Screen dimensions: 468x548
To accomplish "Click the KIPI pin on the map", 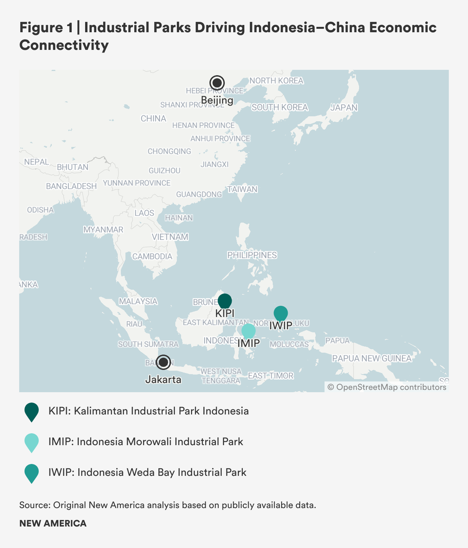I will coord(225,301).
